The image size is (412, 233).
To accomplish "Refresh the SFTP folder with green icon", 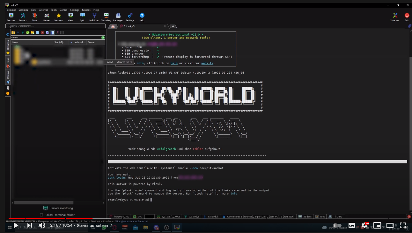I will click(28, 32).
